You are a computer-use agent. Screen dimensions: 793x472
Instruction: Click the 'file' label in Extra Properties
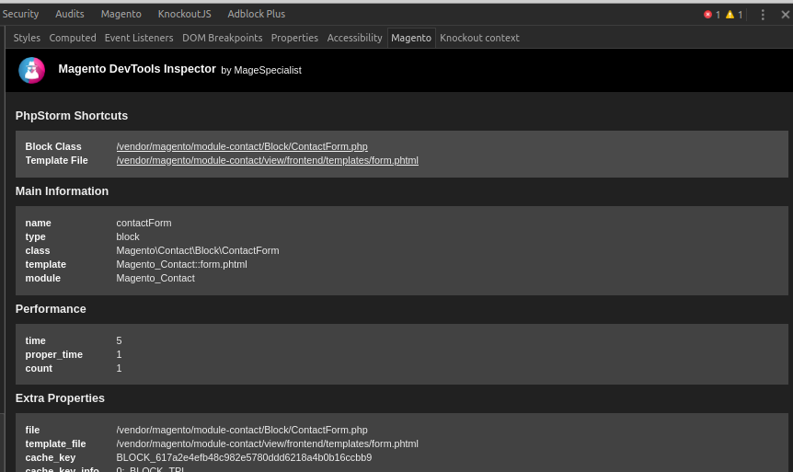coord(32,430)
